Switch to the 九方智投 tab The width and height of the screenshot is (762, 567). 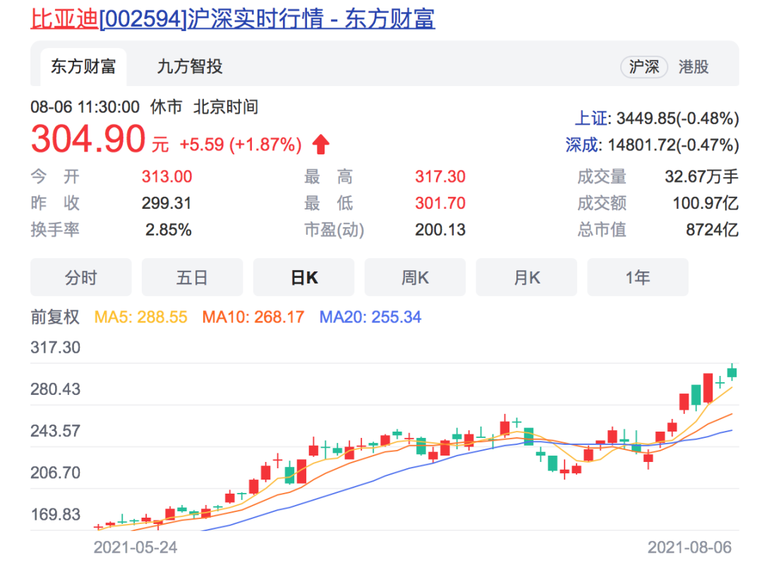190,67
